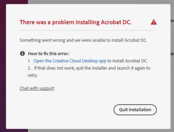Image resolution: width=174 pixels, height=132 pixels.
Task: Select the red problem installing Acrobat DC heading
Action: tap(76, 22)
